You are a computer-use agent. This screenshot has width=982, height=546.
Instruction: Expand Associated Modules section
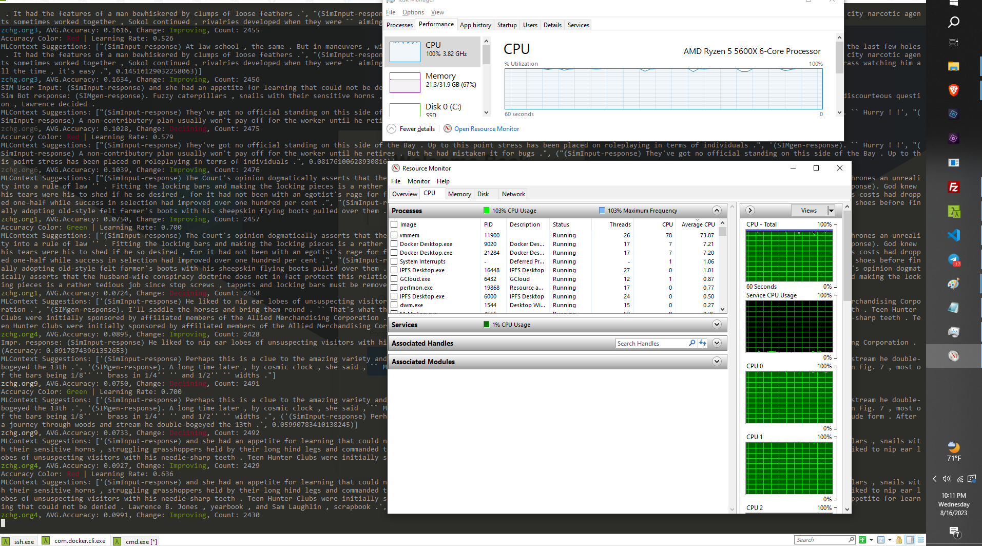[717, 362]
